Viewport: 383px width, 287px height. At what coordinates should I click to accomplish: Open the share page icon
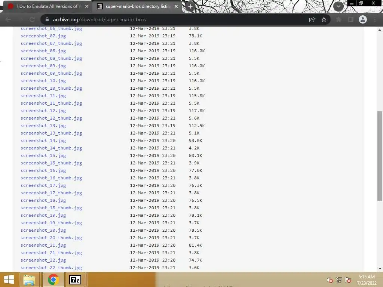click(312, 19)
